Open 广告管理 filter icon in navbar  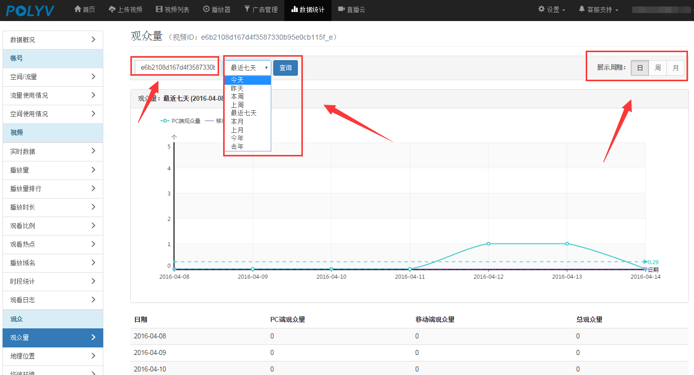(x=247, y=10)
